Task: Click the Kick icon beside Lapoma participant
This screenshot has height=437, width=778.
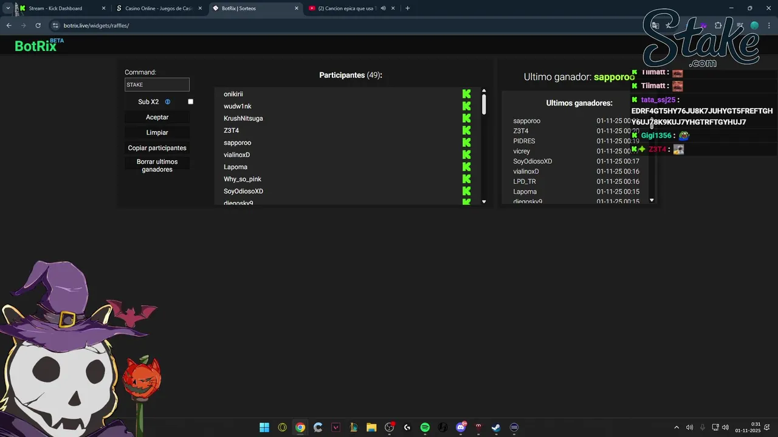Action: click(466, 167)
